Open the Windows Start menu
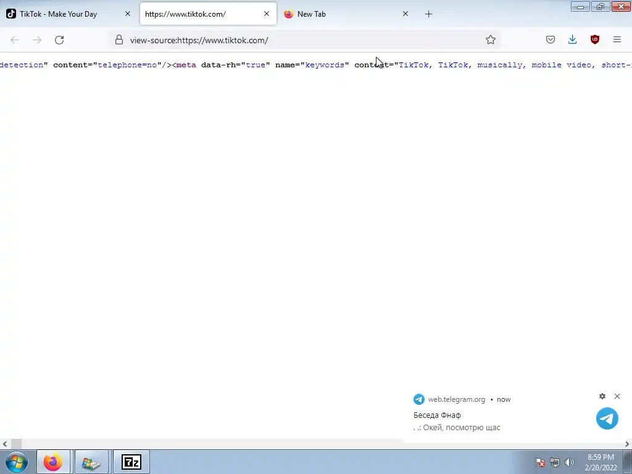632x474 pixels. coord(16,462)
